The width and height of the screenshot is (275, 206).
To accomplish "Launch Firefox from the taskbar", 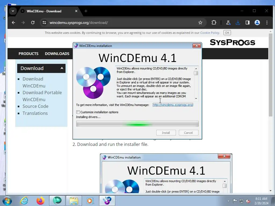I will point(40,201).
